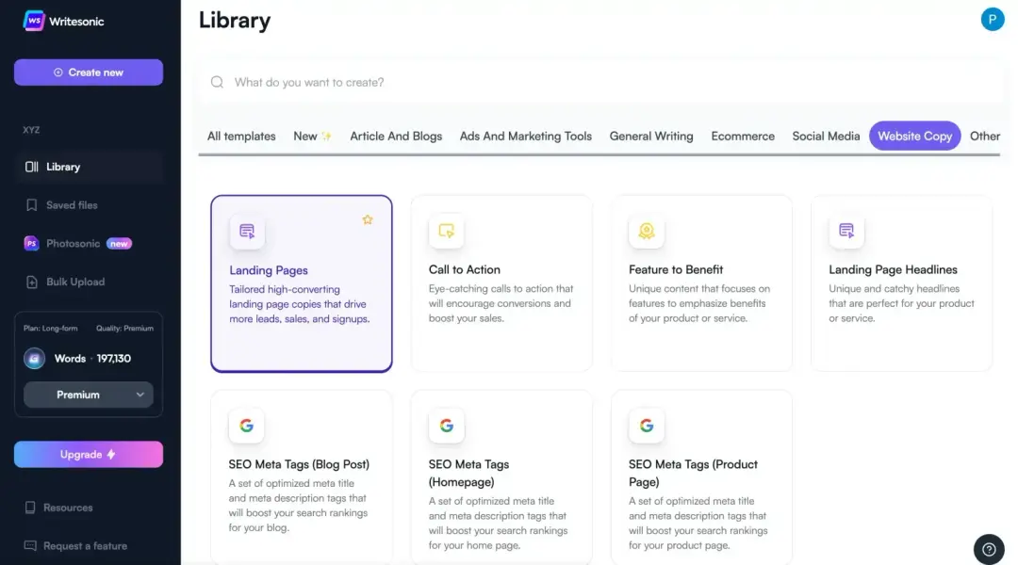Viewport: 1018px width, 565px height.
Task: Click the Saved files bookmark icon
Action: (x=31, y=205)
